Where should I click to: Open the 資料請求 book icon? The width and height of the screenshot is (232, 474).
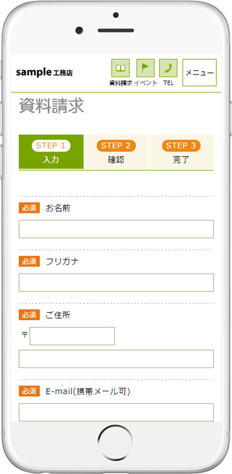coord(120,68)
